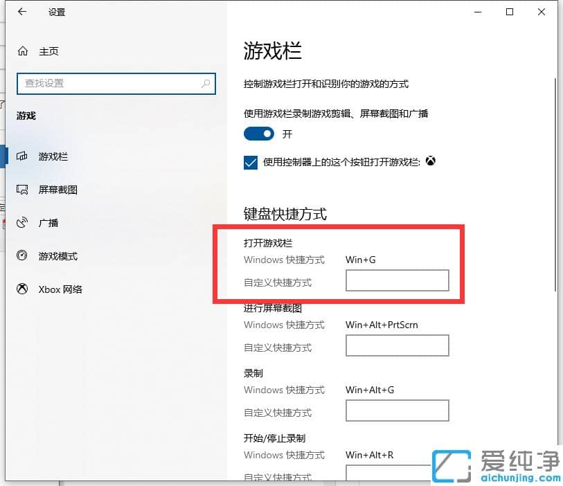Open the 屏幕截图 captures icon in sidebar
Viewport: 563px width, 486px height.
[x=23, y=190]
